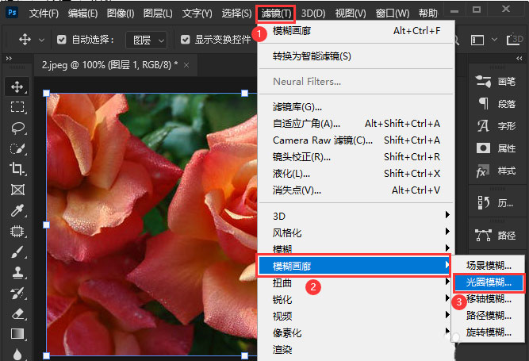Select the Rectangular Marquee tool
Image resolution: width=529 pixels, height=361 pixels.
click(17, 107)
